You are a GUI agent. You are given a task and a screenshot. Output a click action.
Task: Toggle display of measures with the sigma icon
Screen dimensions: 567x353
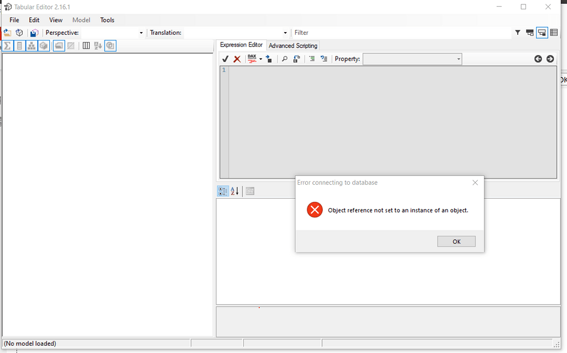point(7,45)
